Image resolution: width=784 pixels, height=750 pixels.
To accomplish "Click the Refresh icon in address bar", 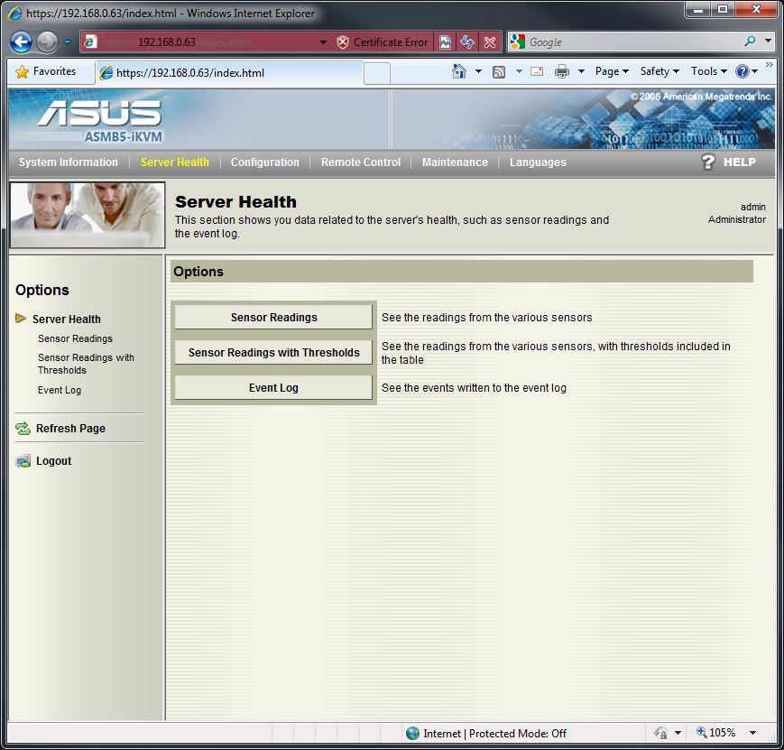I will pyautogui.click(x=467, y=42).
